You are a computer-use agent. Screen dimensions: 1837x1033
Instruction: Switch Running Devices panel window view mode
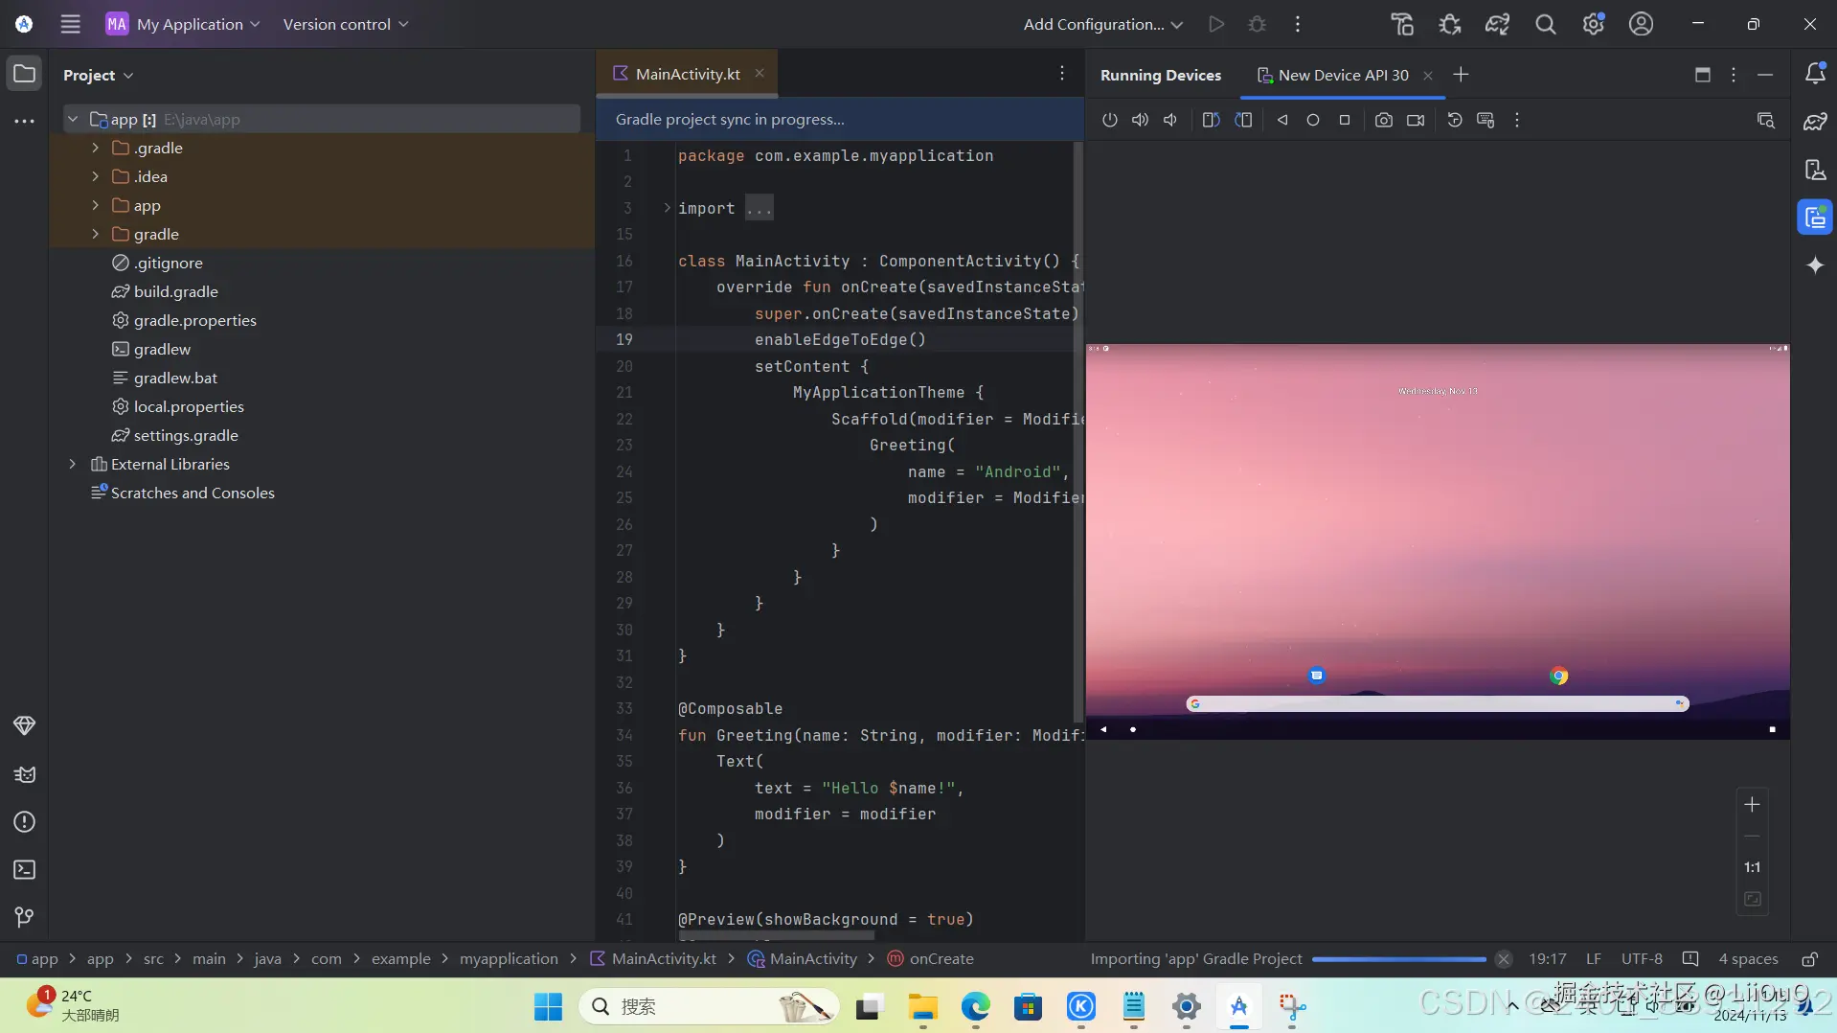click(x=1703, y=75)
